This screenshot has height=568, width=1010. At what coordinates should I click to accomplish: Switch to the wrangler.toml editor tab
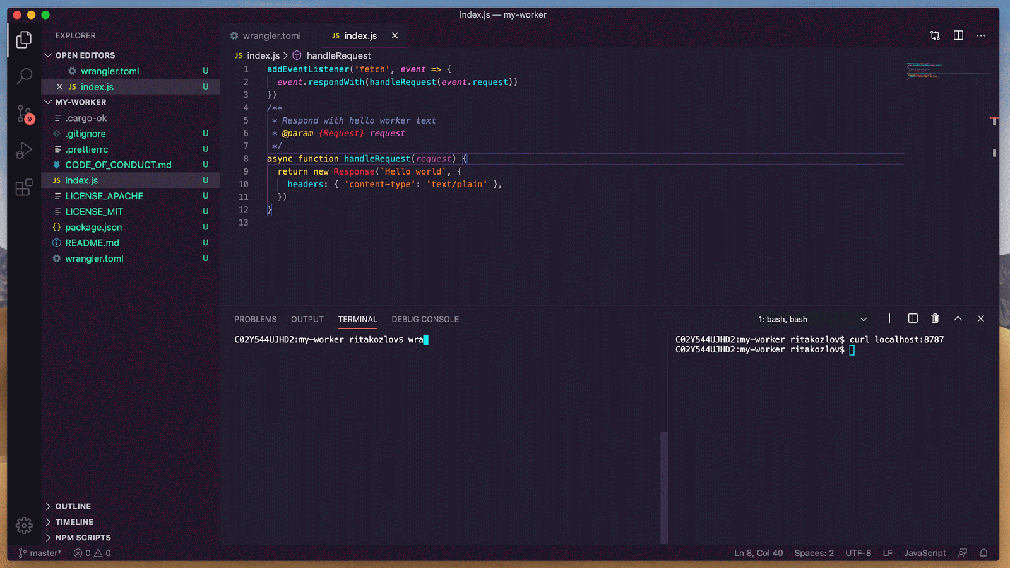click(x=271, y=36)
